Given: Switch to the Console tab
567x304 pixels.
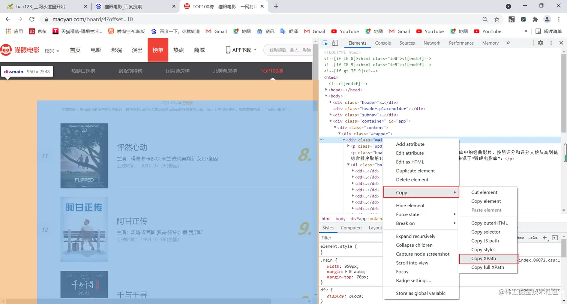Looking at the screenshot, I should tap(383, 43).
